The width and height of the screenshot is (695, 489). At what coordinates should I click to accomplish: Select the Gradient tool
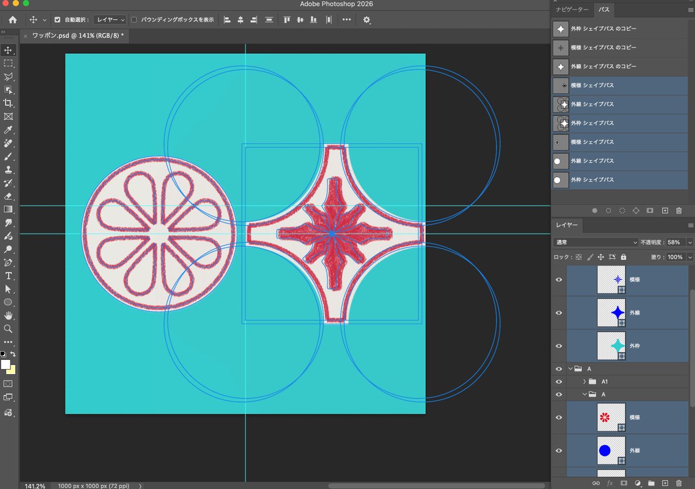(8, 209)
